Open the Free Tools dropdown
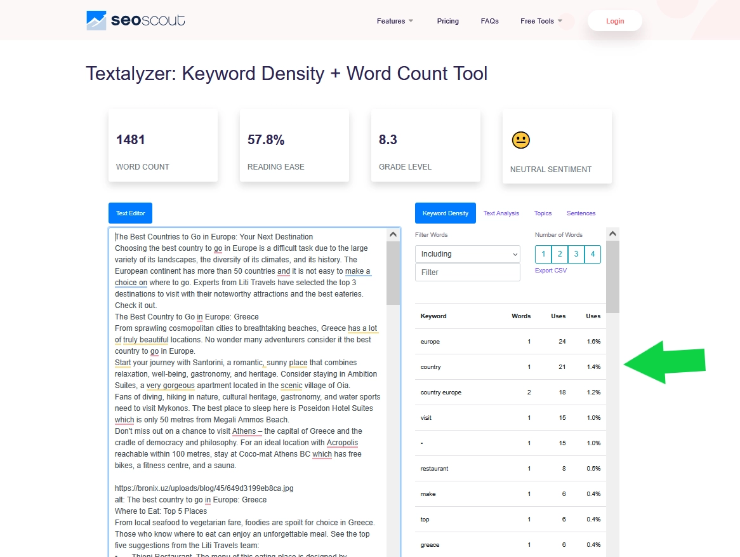This screenshot has height=557, width=740. click(541, 21)
